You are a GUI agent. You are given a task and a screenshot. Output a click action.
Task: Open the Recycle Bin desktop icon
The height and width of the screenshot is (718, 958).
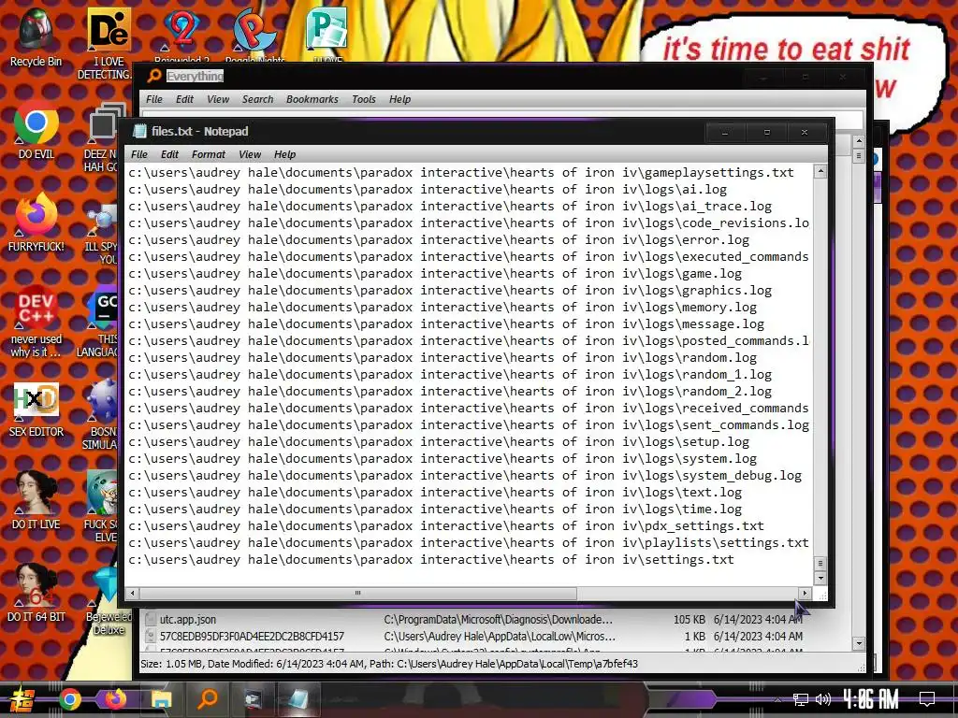click(36, 36)
